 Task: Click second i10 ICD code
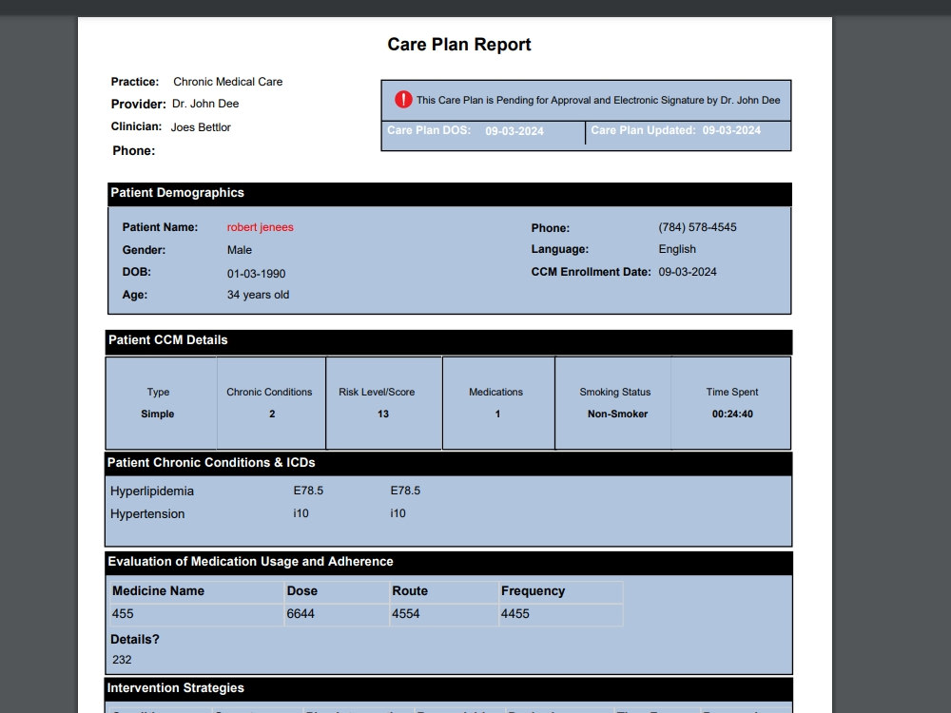click(x=398, y=513)
